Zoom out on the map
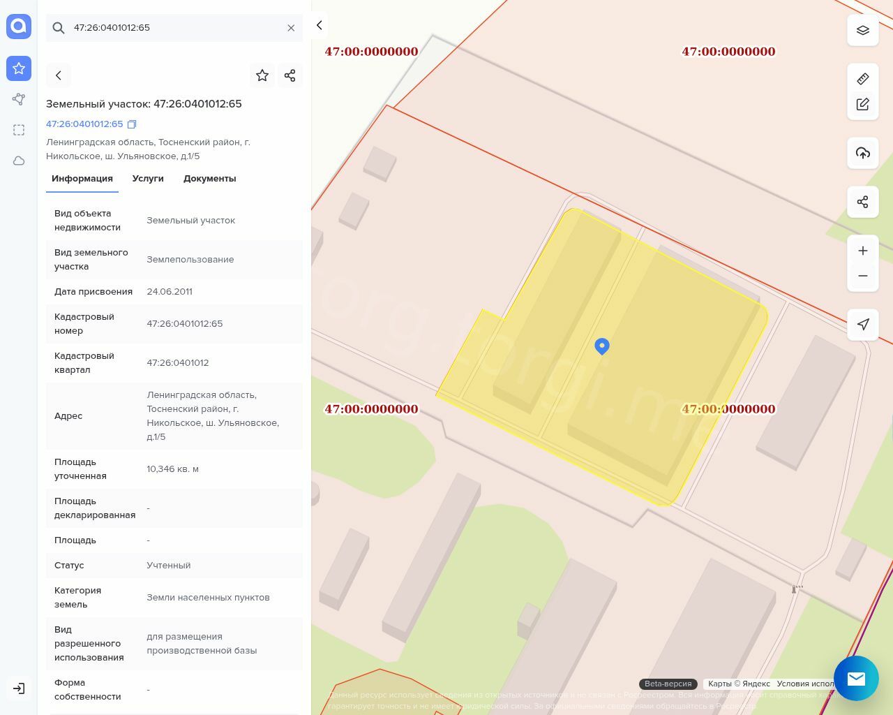Screen dimensions: 893x715 [862, 276]
